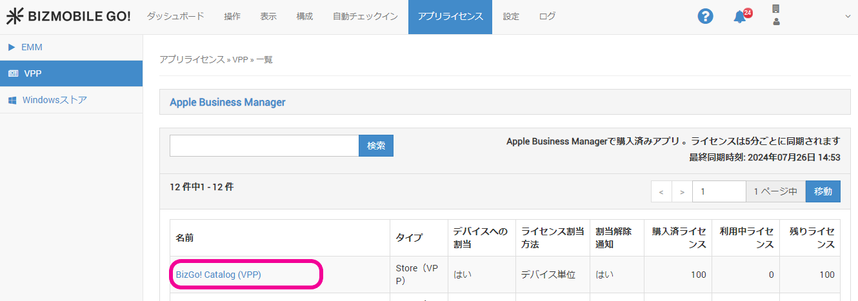Screen dimensions: 858x301
Task: Open the 操作 menu
Action: coord(232,17)
